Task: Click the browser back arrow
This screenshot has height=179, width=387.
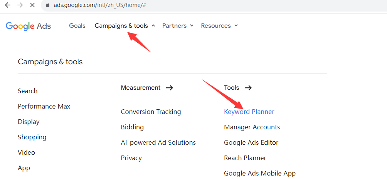Action: pos(7,5)
